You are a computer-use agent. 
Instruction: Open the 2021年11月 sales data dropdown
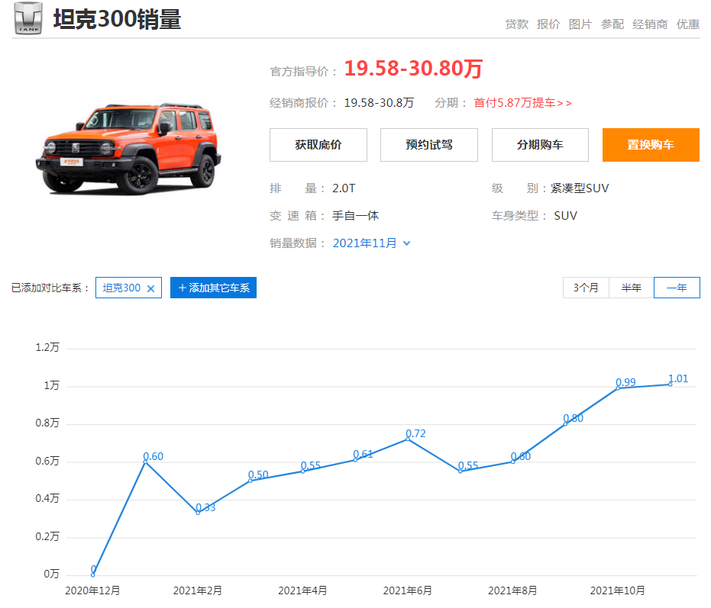(371, 243)
